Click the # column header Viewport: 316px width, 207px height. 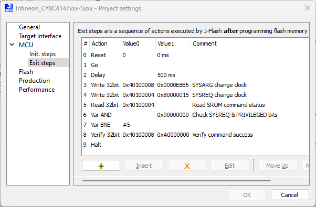tap(86, 43)
